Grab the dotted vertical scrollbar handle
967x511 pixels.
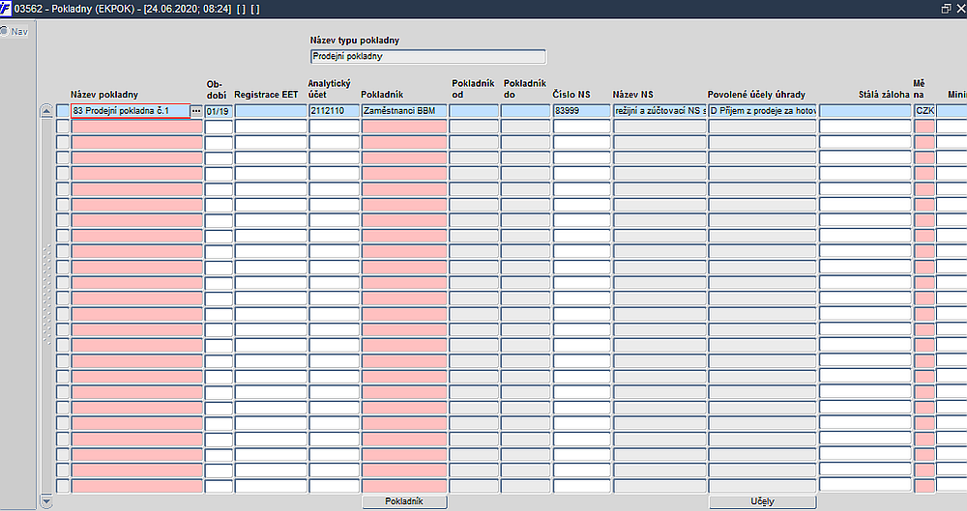[x=46, y=295]
